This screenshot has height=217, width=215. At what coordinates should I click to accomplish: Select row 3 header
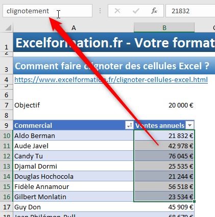(7, 66)
